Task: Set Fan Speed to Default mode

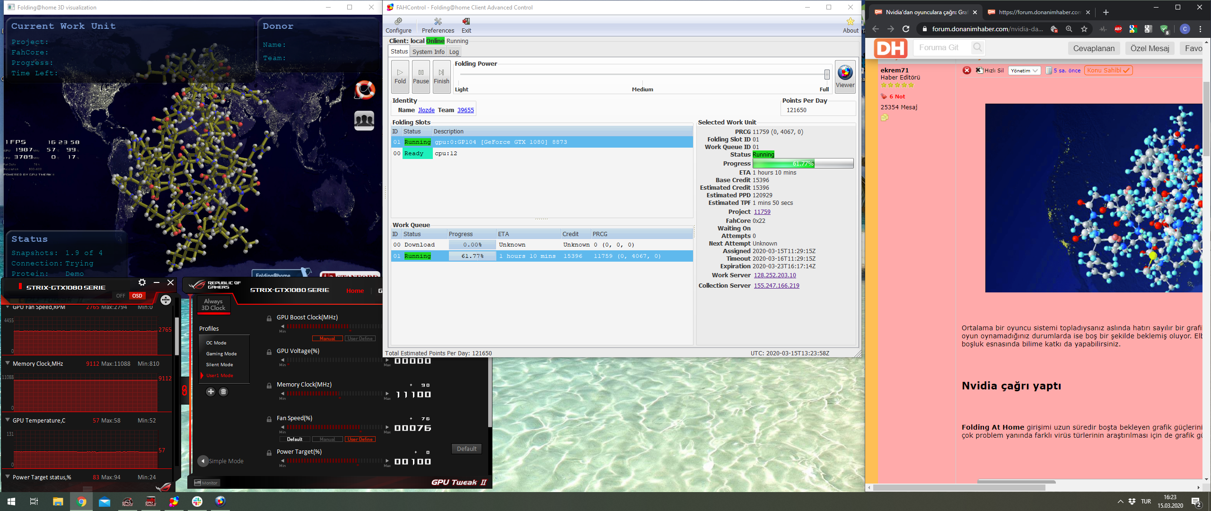Action: (x=295, y=439)
